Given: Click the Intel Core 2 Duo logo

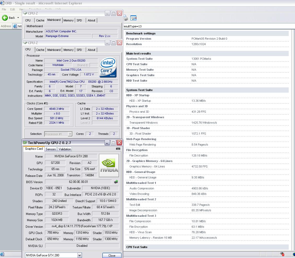Looking at the screenshot, I should pyautogui.click(x=108, y=67).
